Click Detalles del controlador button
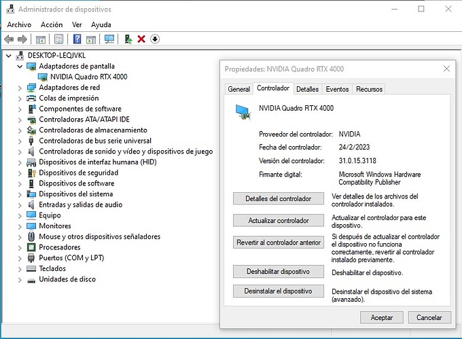This screenshot has height=339, width=462. click(279, 198)
